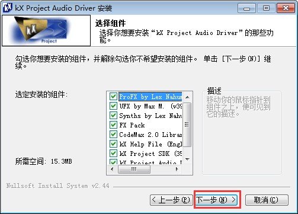Select the ProFX by Lex Nahum list item
Image resolution: width=298 pixels, height=214 pixels.
tap(150, 97)
